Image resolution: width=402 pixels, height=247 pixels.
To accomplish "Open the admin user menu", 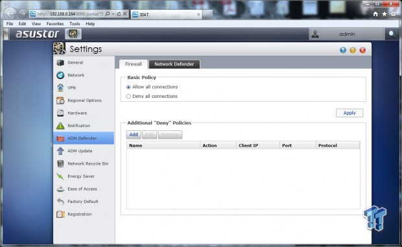I will [347, 34].
